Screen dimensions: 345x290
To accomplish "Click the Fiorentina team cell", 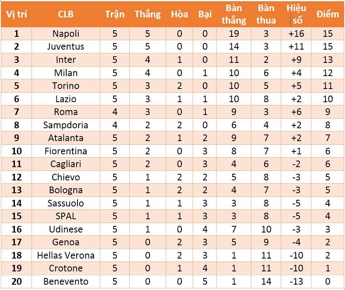I will coord(66,151).
